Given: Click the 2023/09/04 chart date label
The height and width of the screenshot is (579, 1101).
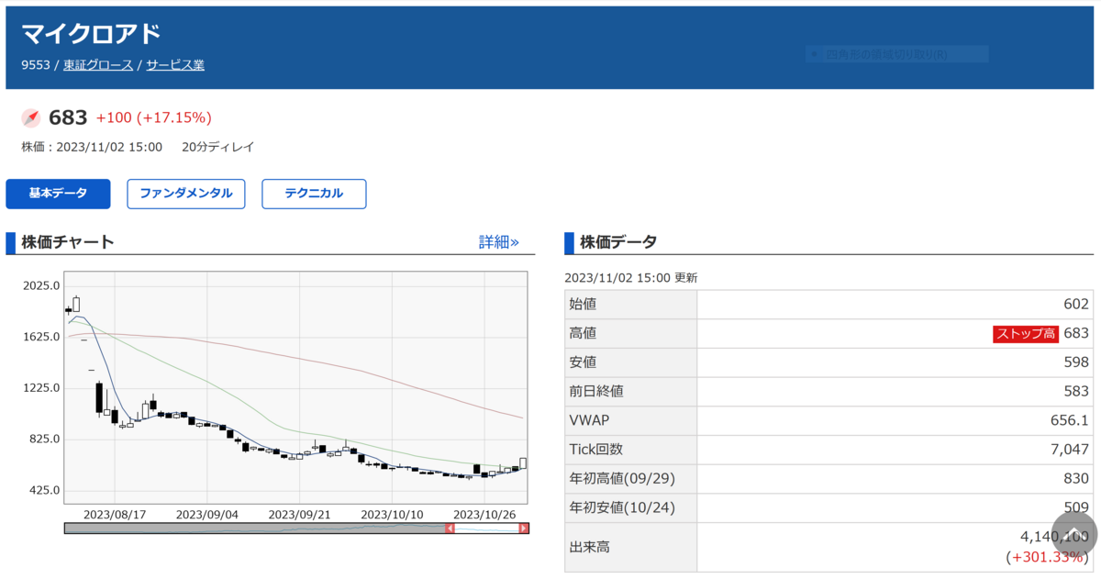Looking at the screenshot, I should point(207,515).
